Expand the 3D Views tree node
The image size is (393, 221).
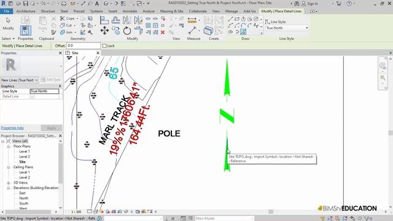coord(8,183)
